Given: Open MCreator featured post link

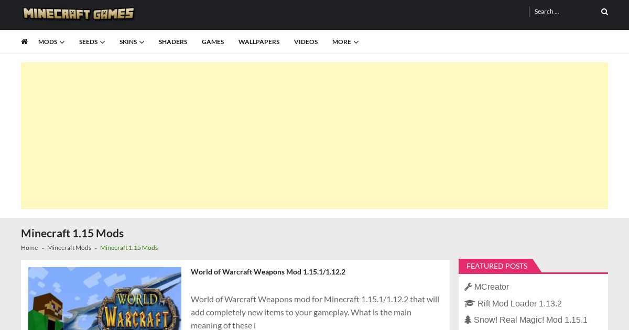Looking at the screenshot, I should pos(492,287).
